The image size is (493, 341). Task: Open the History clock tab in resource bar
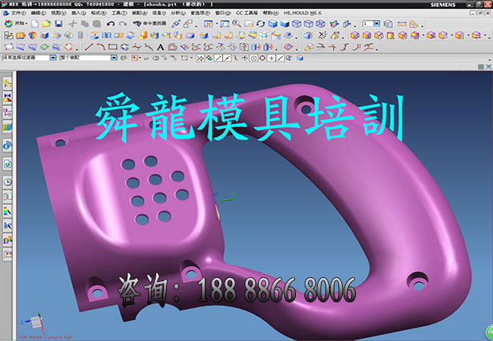coord(7,182)
